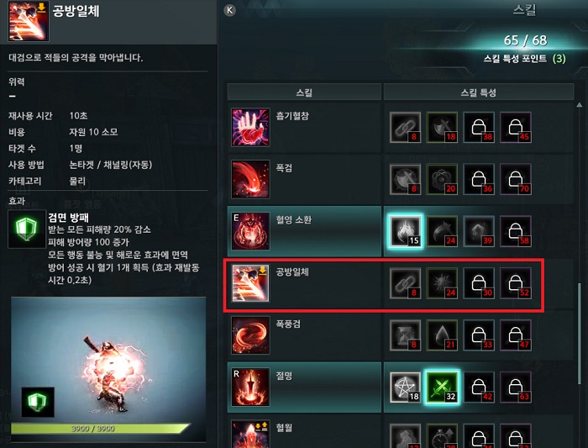Click the 폭검 skill icon
The height and width of the screenshot is (448, 588).
[250, 179]
